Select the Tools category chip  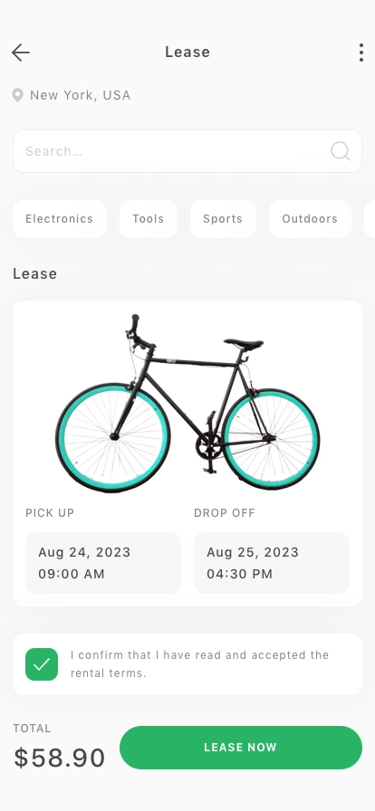149,219
